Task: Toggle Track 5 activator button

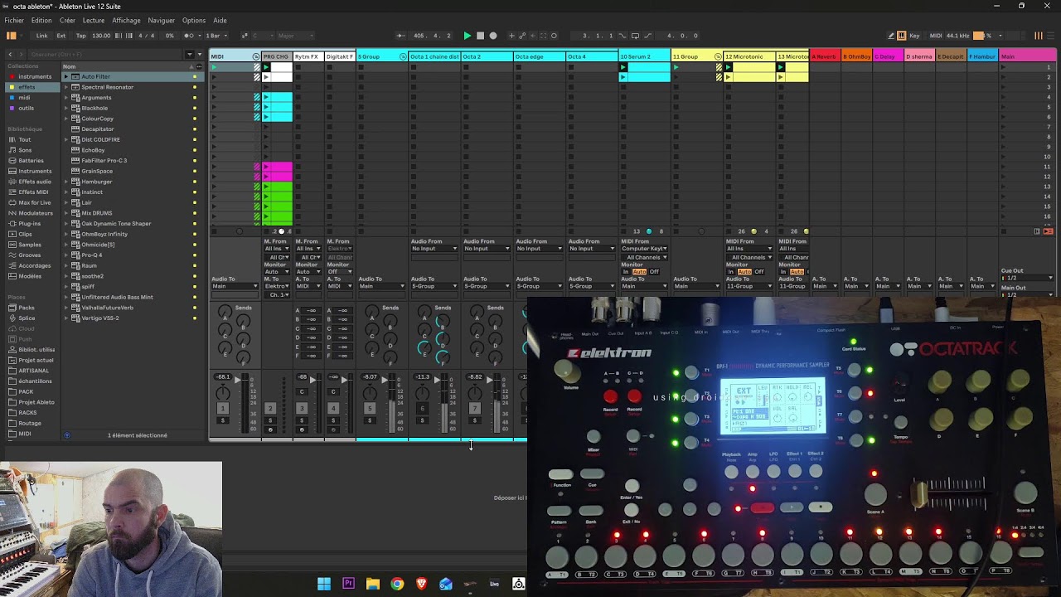Action: pos(370,408)
